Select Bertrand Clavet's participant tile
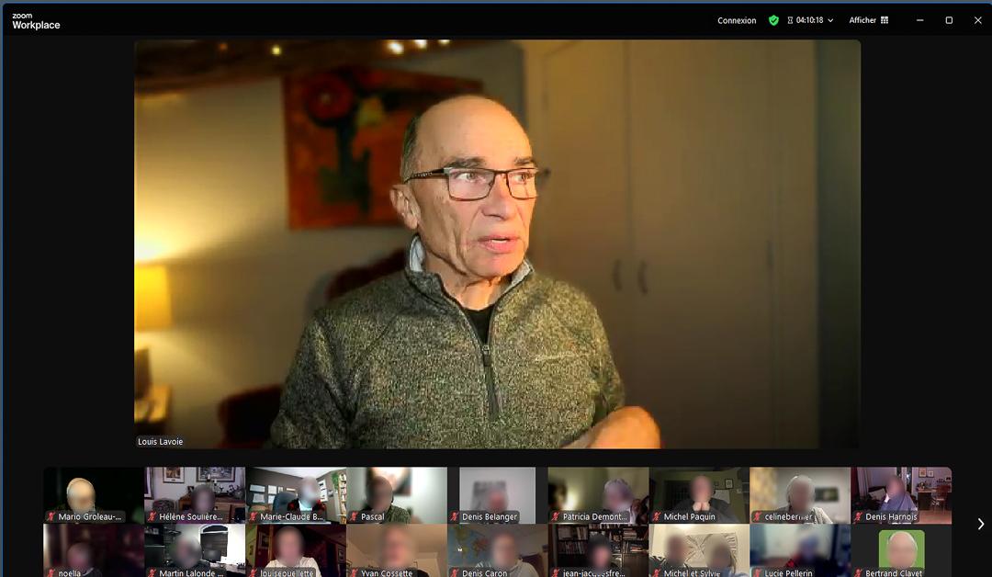 (x=901, y=549)
